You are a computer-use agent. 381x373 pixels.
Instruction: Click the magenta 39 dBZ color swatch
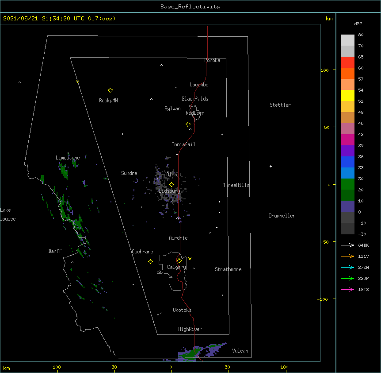(347, 140)
